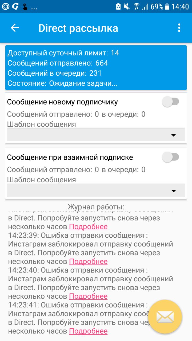Tap the blue status panel with daily limit
Viewport: 192px width, 341px height.
pos(96,68)
